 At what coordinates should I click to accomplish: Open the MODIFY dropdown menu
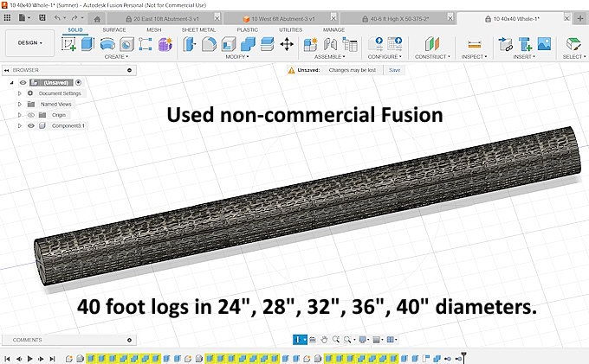pos(237,56)
